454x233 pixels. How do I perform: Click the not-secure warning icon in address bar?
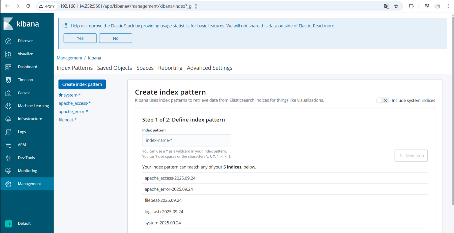click(41, 6)
